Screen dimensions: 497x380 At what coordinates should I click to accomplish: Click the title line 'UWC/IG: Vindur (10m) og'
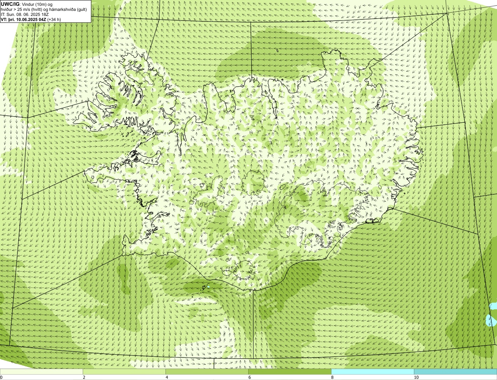(27, 4)
